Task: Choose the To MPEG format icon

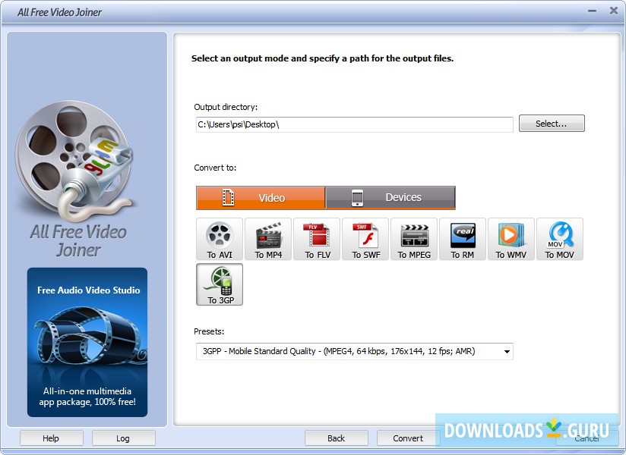Action: point(413,239)
